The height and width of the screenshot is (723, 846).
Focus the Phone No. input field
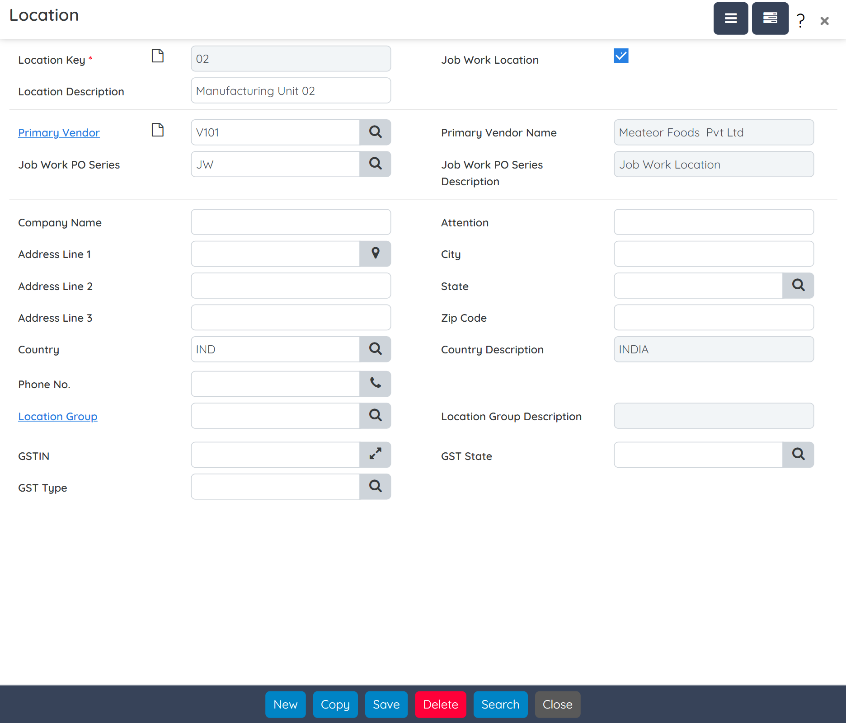[275, 384]
